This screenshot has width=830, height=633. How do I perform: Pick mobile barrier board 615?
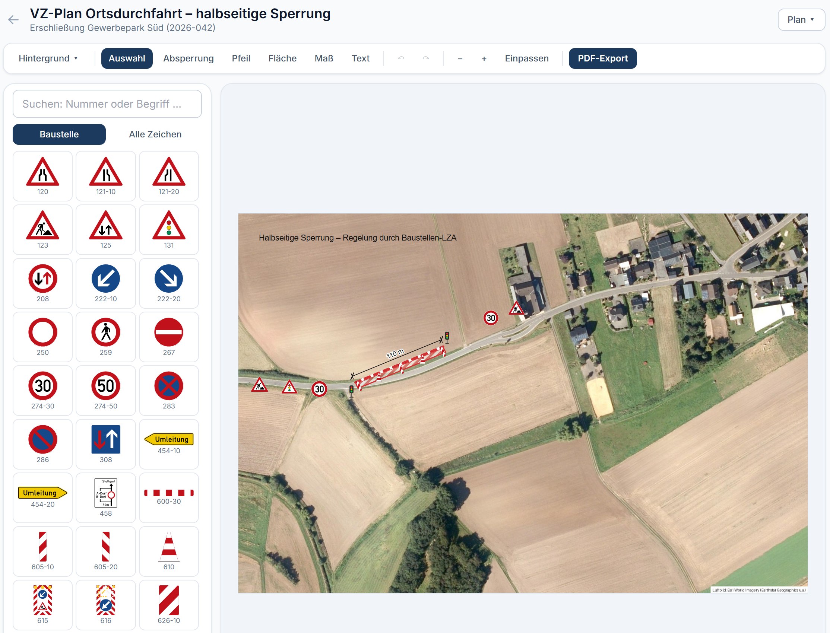tap(42, 605)
